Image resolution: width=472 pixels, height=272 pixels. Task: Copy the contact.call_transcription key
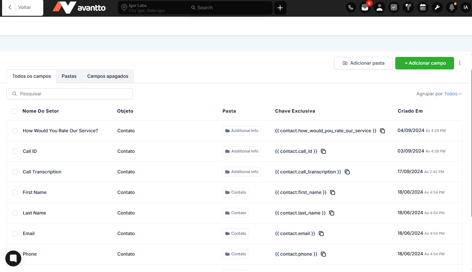[347, 172]
